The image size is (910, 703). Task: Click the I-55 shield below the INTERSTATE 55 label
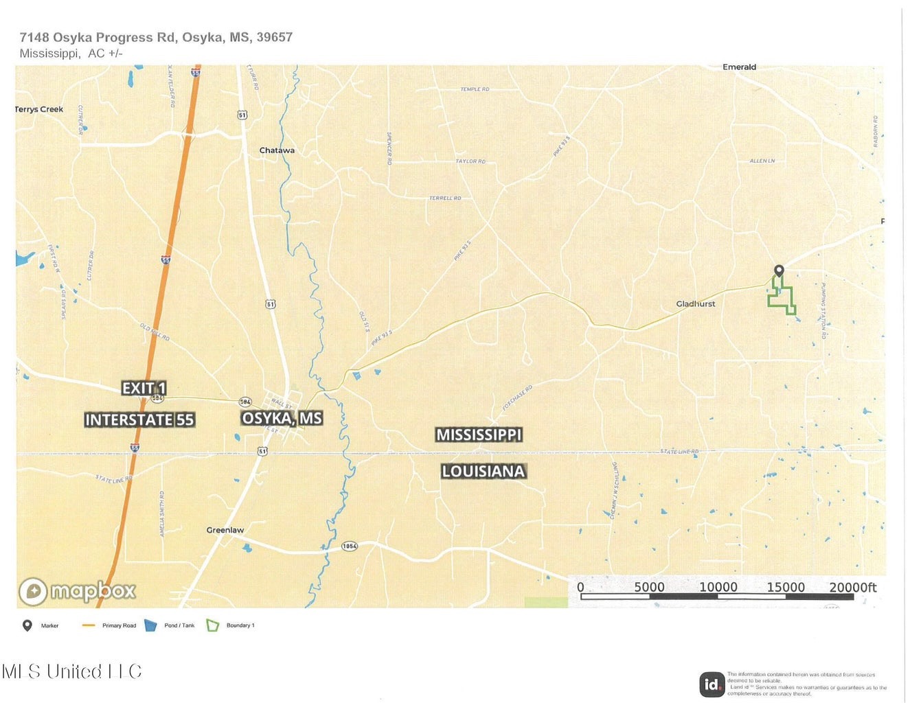coord(135,448)
